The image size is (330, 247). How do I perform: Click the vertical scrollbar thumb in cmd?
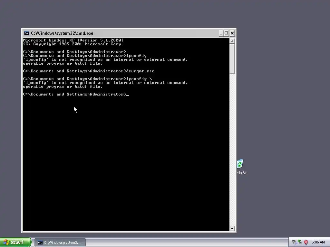tap(232, 59)
